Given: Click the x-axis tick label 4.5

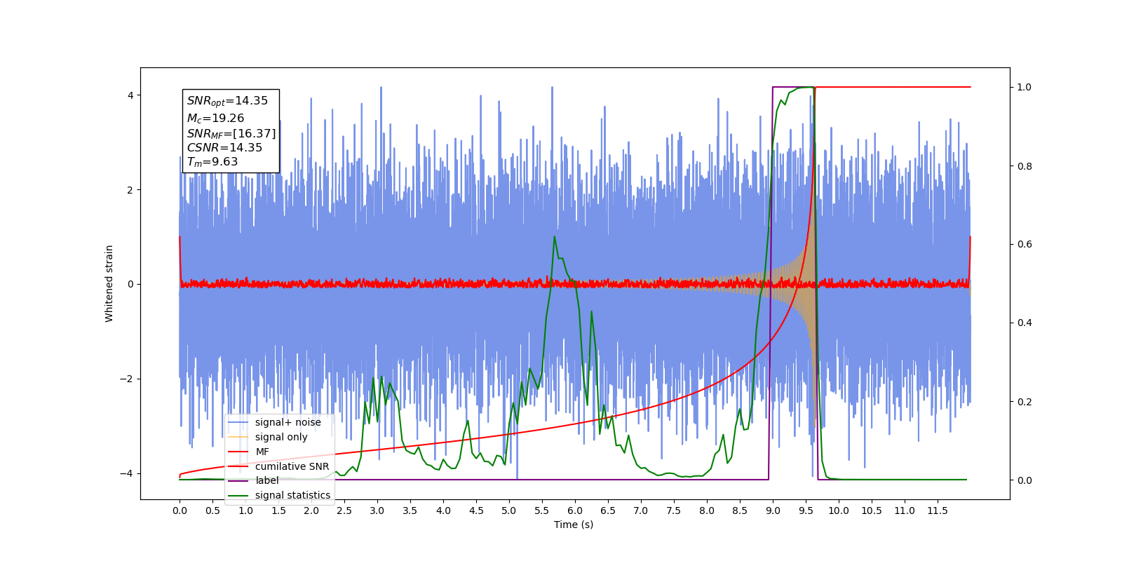Looking at the screenshot, I should tap(476, 511).
